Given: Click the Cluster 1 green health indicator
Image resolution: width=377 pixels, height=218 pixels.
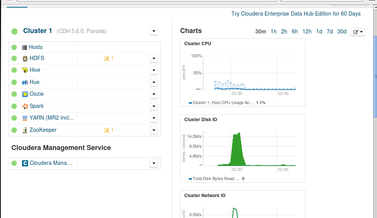Looking at the screenshot, I should [14, 31].
